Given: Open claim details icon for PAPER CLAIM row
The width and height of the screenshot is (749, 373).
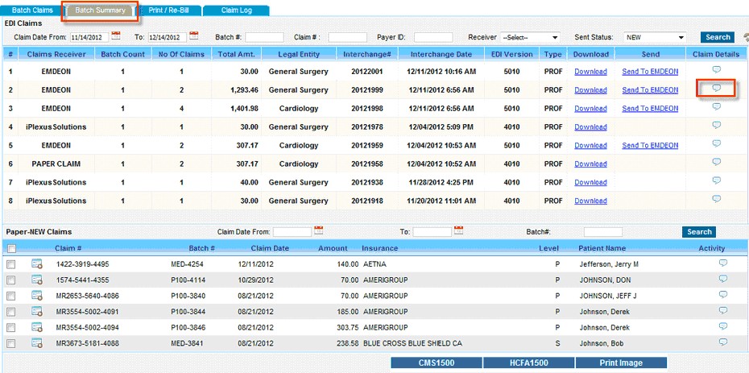Looking at the screenshot, I should [x=716, y=162].
